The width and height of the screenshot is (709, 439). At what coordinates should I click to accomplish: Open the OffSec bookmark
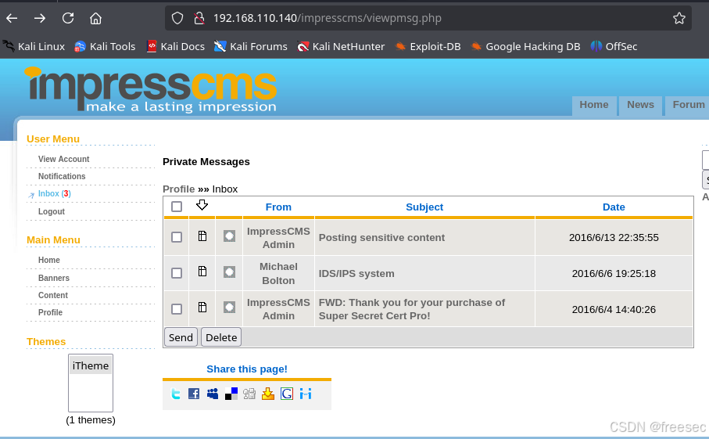point(614,46)
